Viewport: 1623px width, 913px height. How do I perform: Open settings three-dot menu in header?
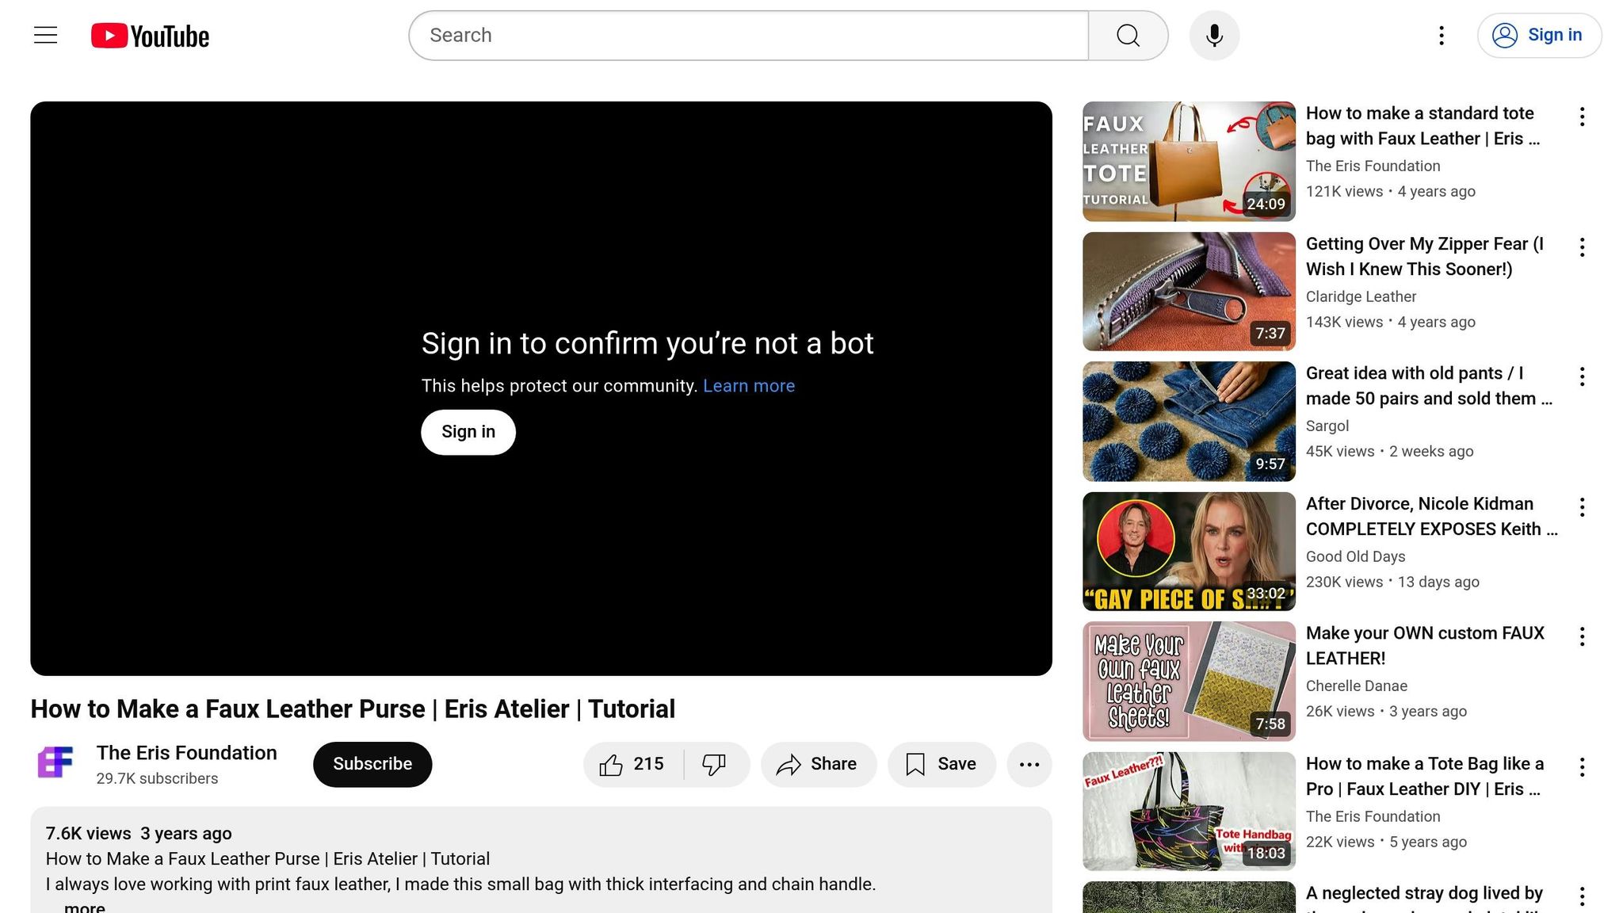(1442, 35)
